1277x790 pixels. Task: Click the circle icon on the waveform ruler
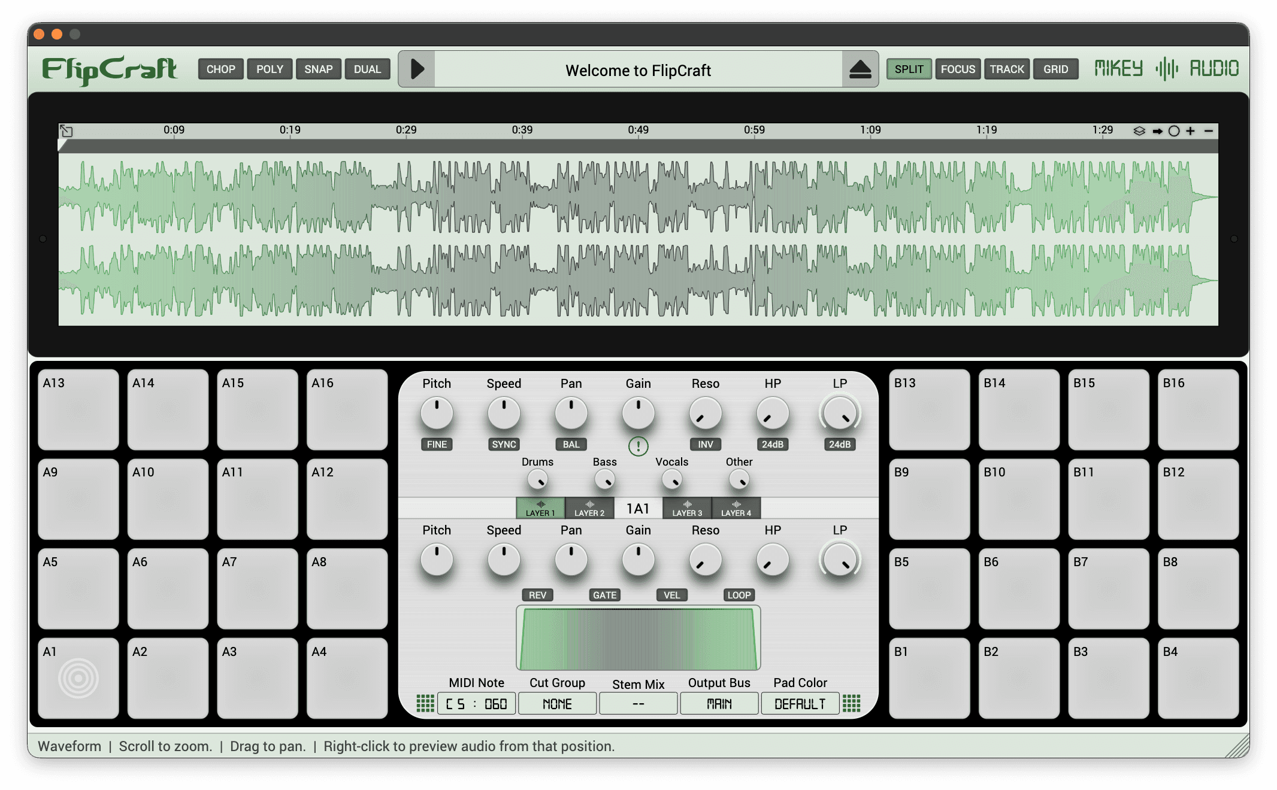tap(1174, 131)
